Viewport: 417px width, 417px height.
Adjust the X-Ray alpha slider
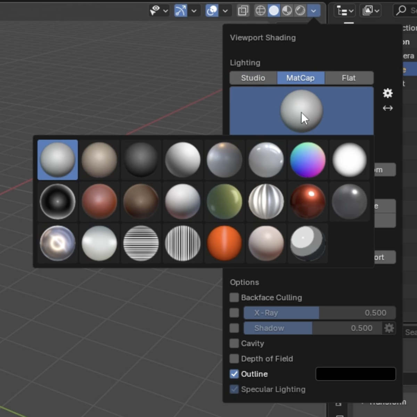[320, 313]
